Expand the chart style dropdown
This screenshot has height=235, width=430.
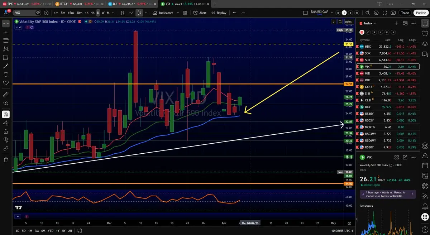146,13
